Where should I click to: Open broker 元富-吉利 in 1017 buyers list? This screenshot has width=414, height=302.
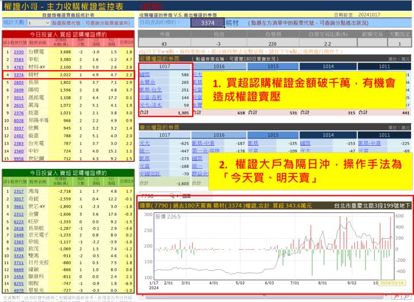click(x=151, y=98)
